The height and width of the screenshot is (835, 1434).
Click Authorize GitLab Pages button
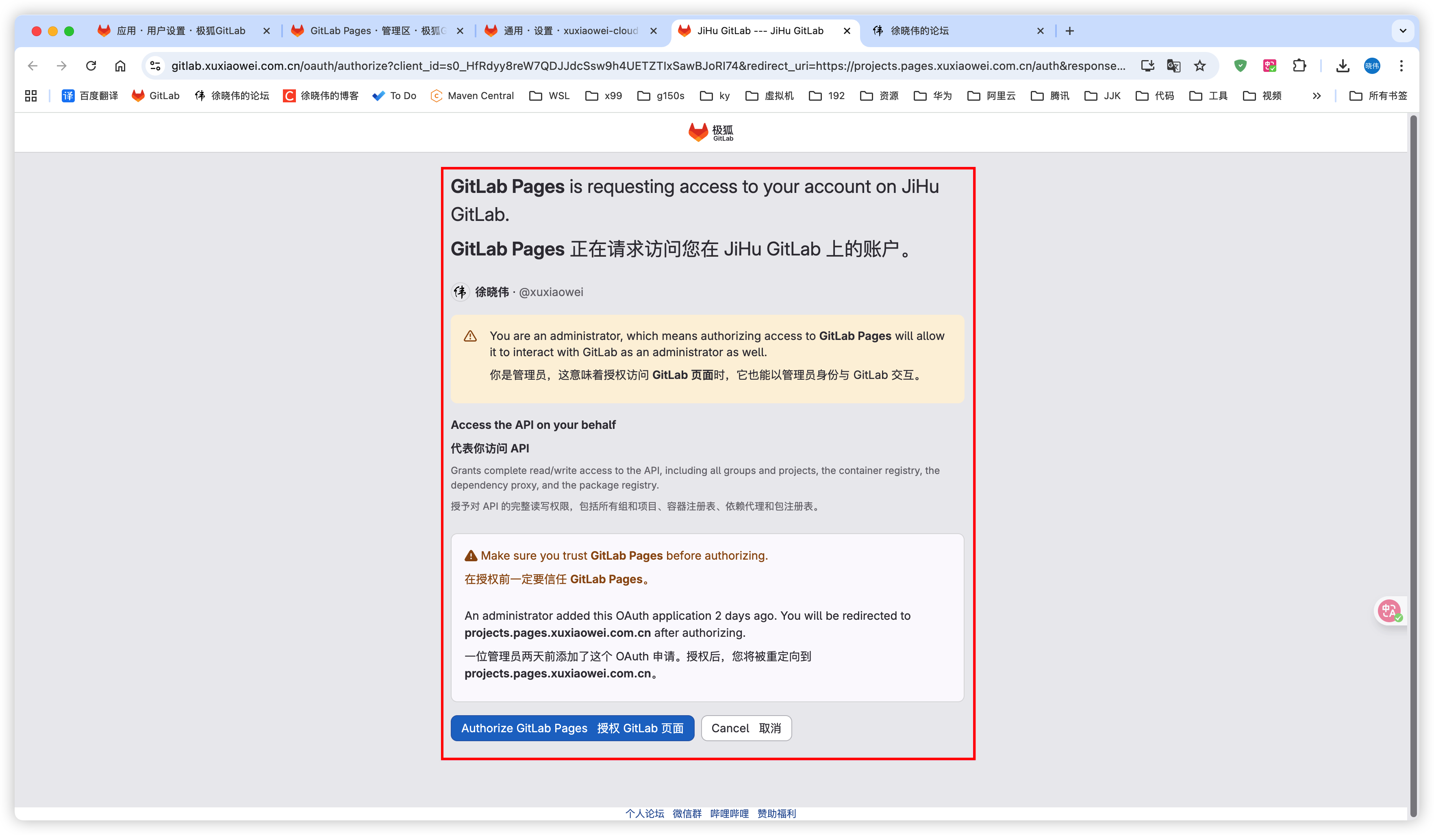[572, 728]
